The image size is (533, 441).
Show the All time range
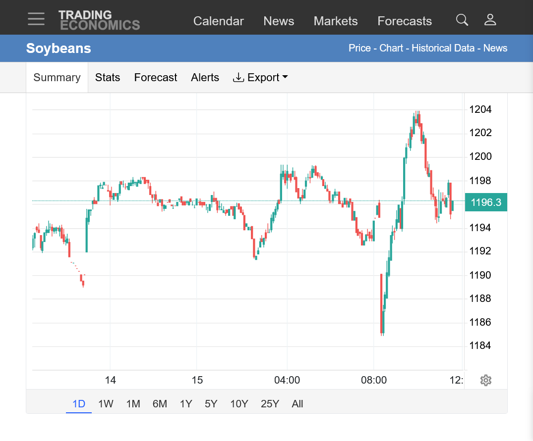[x=297, y=404]
